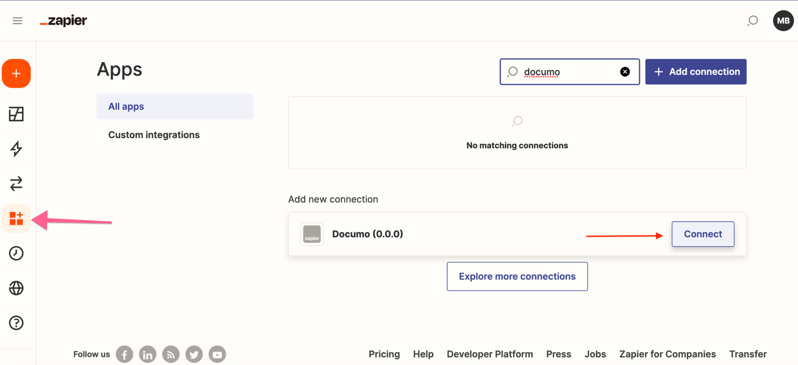Click the Add connection button
Screen dimensions: 798x365
click(695, 72)
